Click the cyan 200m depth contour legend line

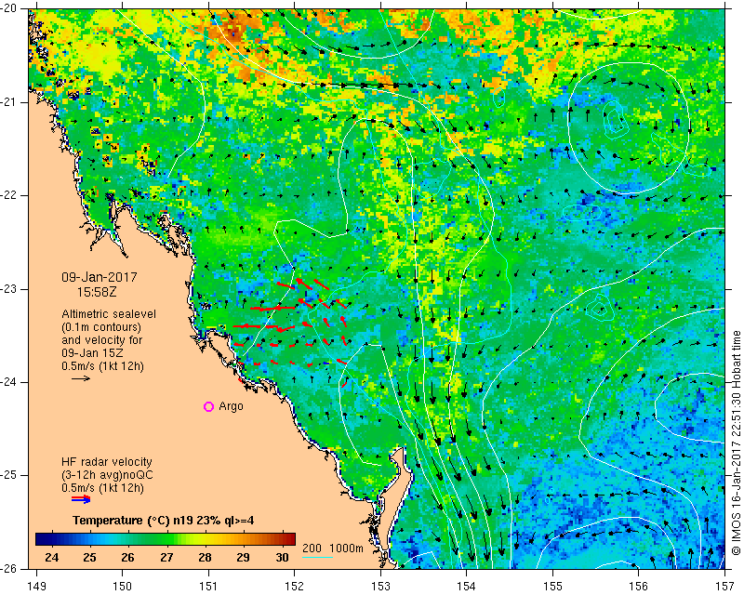(317, 557)
